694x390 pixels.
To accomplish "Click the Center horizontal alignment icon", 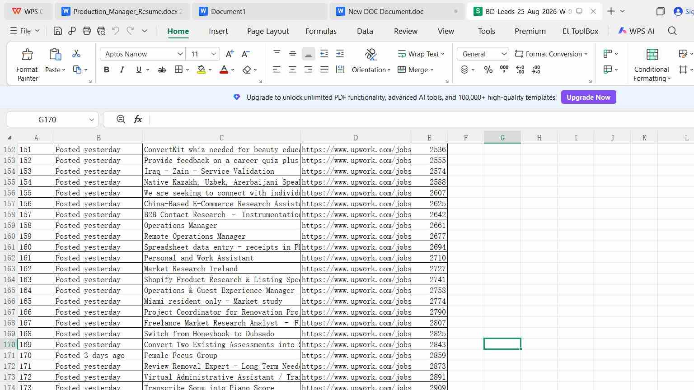I will coord(292,70).
